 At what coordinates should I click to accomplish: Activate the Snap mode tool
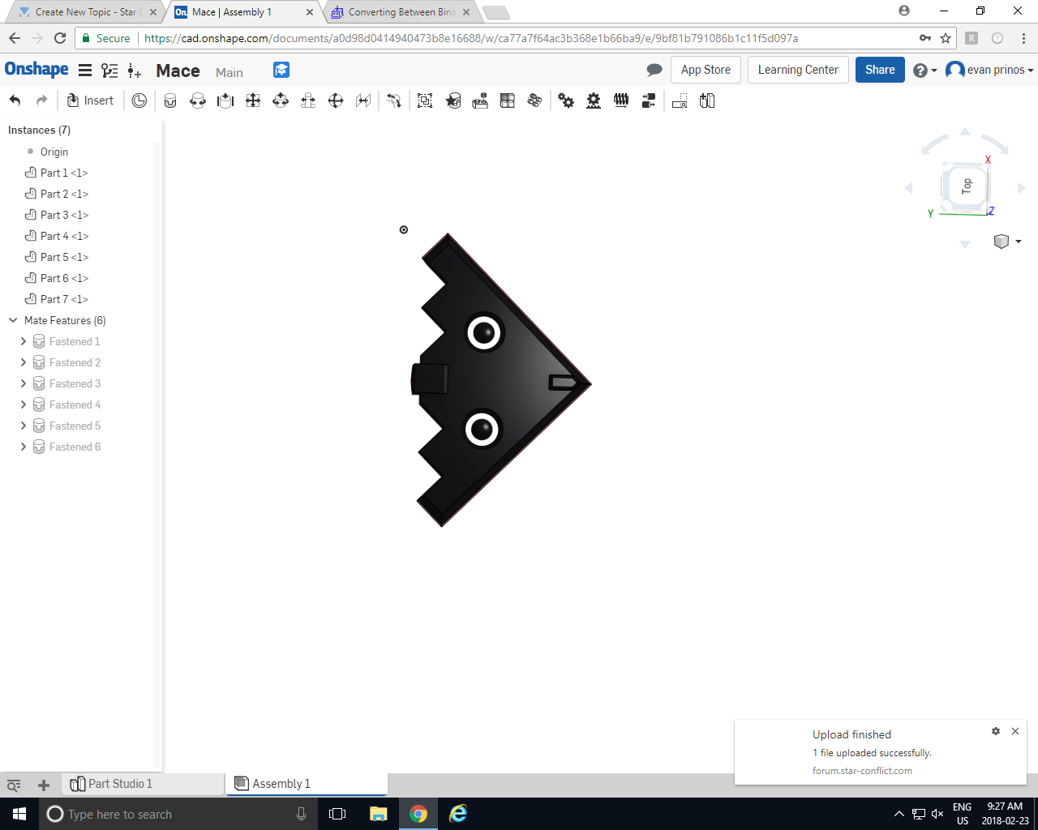coord(393,100)
